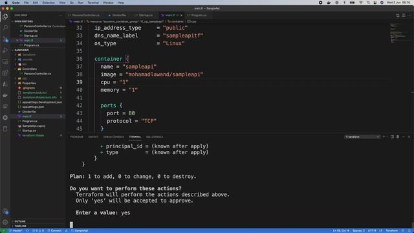Viewport: 414px width, 233px height.
Task: Open the Wi-Fi menu in macOS menu bar
Action: coord(361,3)
